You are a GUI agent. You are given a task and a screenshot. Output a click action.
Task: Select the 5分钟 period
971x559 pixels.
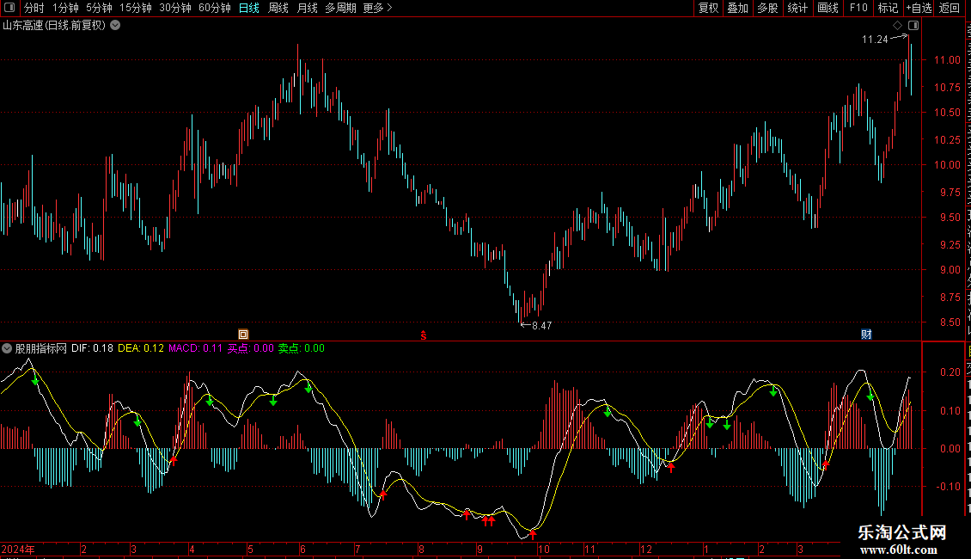click(x=99, y=8)
